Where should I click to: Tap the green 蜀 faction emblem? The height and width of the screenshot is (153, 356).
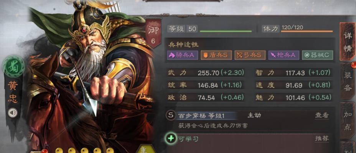(x=13, y=67)
